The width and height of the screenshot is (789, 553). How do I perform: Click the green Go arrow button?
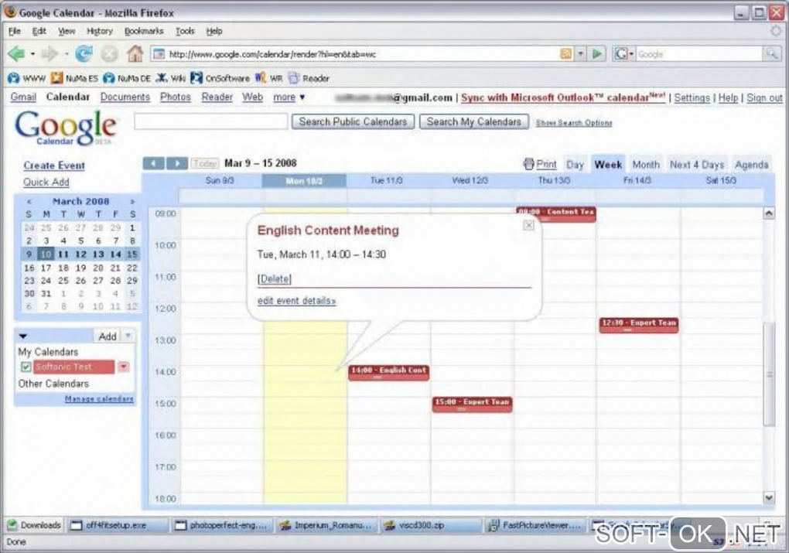pos(597,54)
